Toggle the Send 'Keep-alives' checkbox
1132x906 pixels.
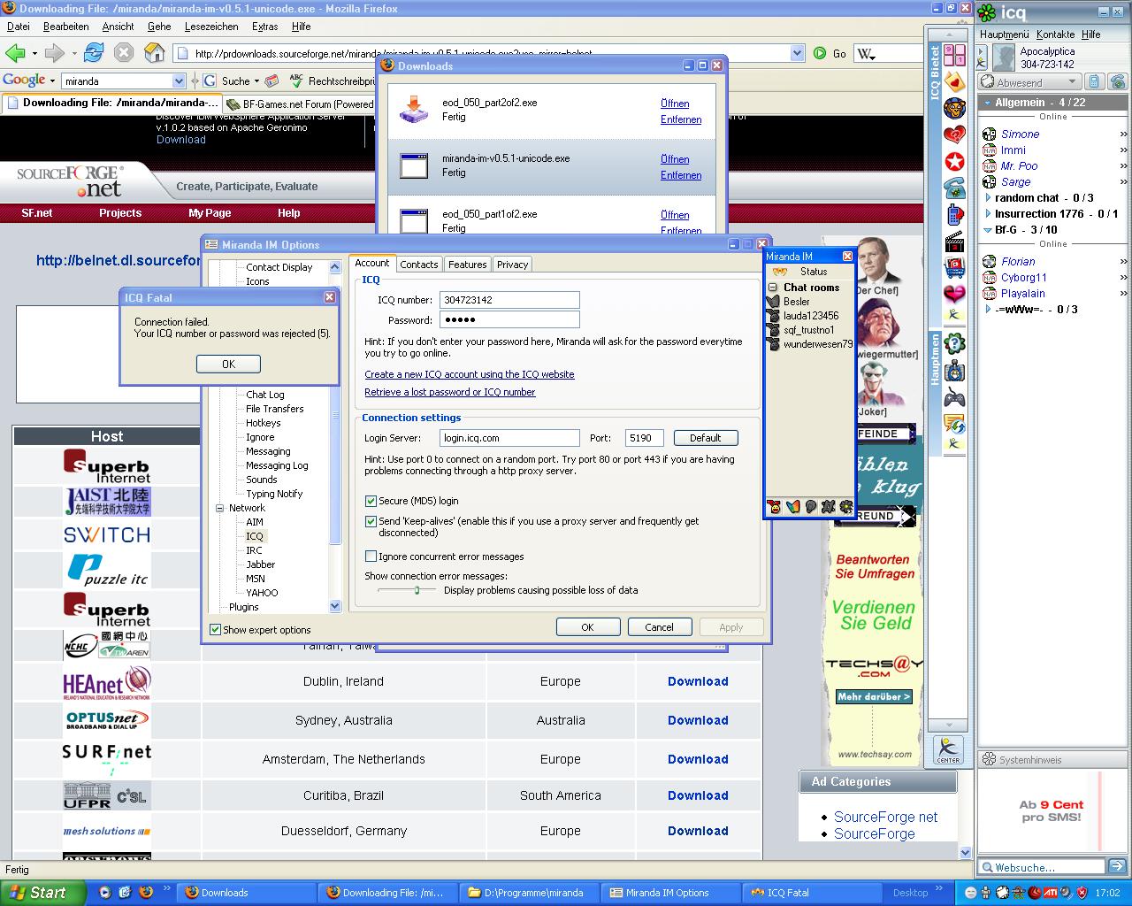click(x=371, y=521)
